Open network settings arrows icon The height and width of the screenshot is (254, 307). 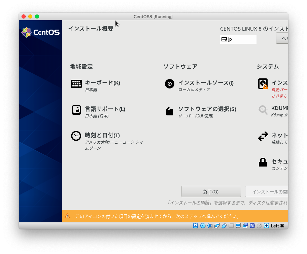263,136
